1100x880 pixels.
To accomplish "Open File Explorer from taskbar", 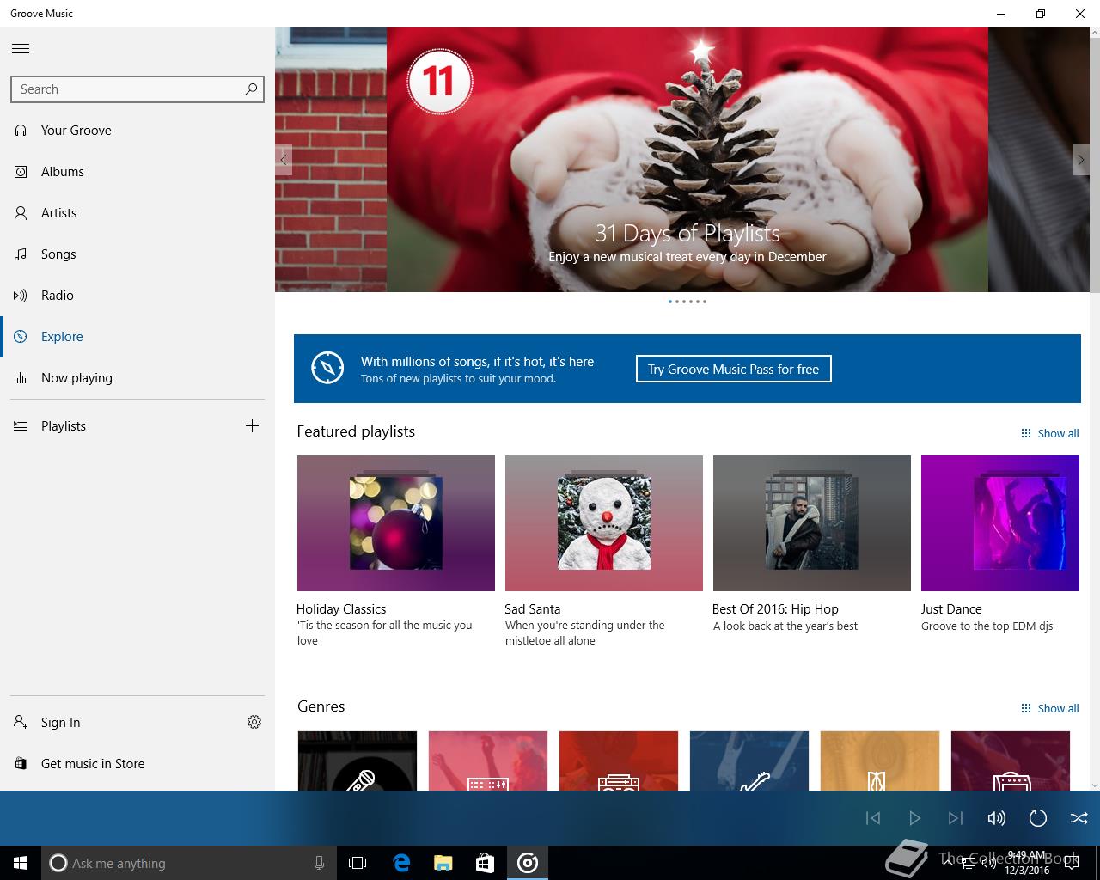I will click(x=443, y=863).
